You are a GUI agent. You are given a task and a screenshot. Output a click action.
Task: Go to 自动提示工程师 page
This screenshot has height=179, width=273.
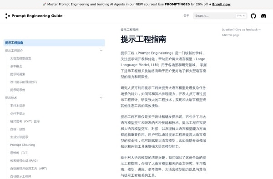click(x=20, y=176)
